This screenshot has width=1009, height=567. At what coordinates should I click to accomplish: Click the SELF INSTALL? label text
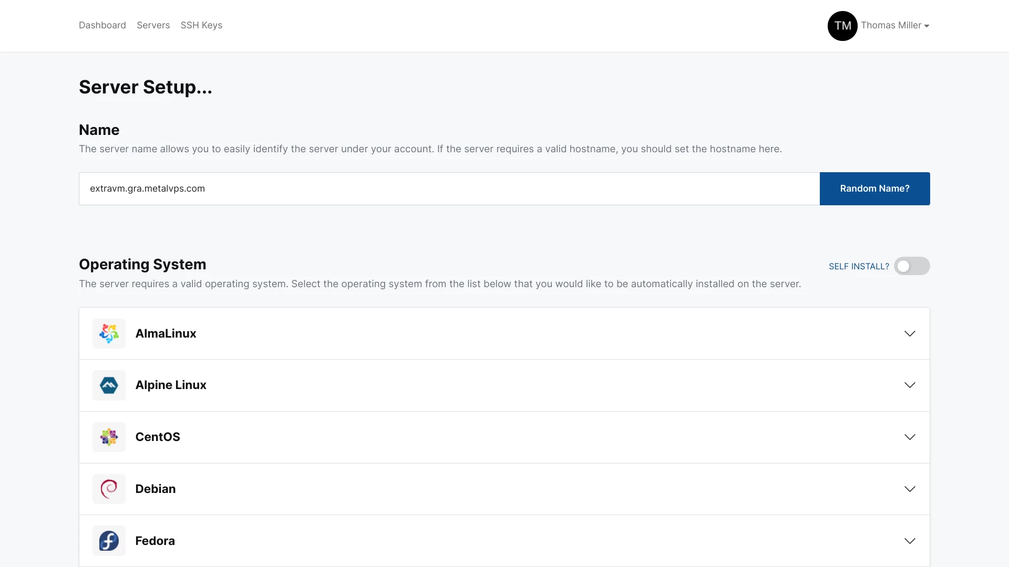(859, 266)
